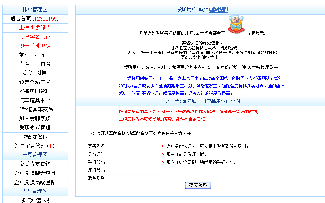Image resolution: width=325 pixels, height=203 pixels.
Task: Open 收藏房间管理
Action: click(x=35, y=91)
